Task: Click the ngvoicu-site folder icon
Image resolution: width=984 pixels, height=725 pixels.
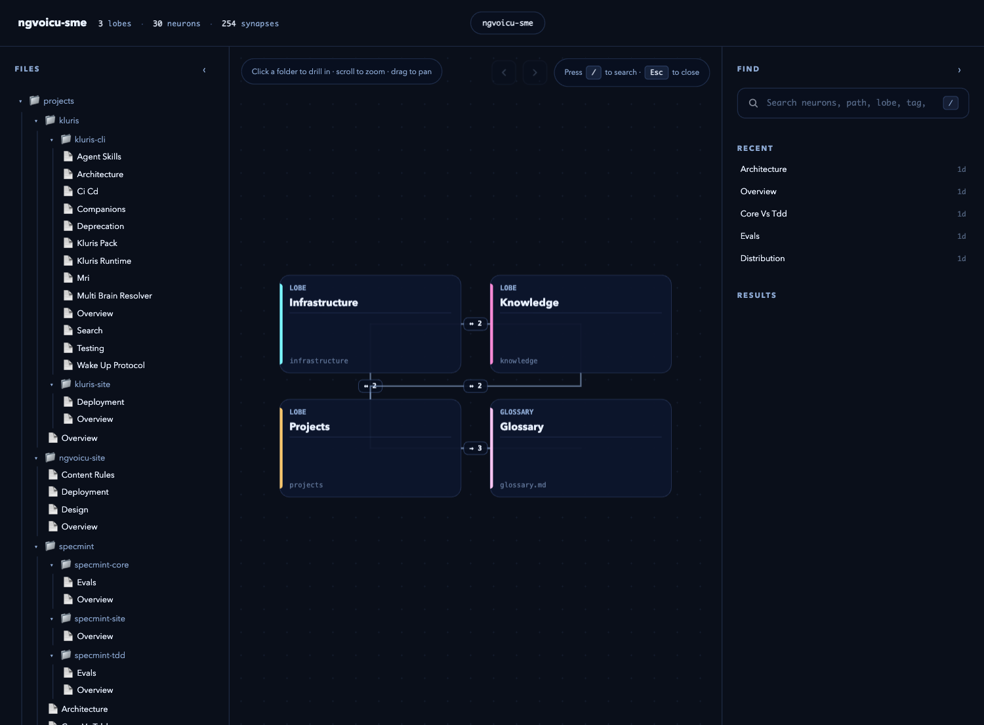Action: click(50, 457)
